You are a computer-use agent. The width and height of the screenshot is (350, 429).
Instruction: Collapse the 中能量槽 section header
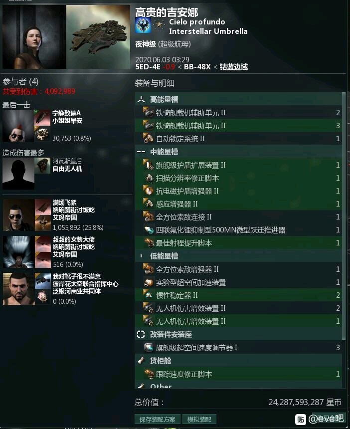click(238, 152)
